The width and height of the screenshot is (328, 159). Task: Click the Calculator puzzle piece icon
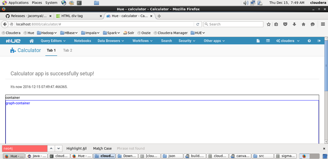[13, 50]
